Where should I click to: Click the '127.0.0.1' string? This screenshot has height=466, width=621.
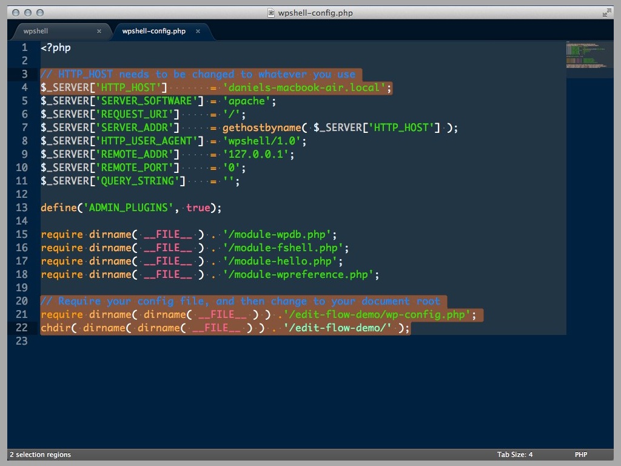[255, 154]
